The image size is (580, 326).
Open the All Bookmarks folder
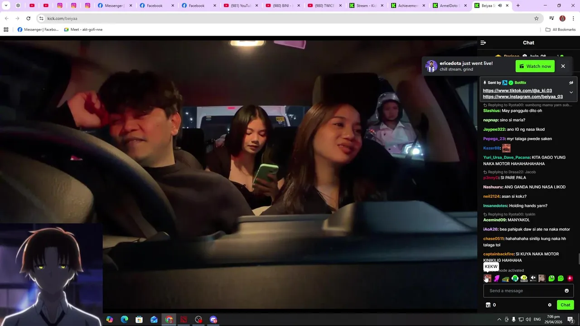[561, 29]
